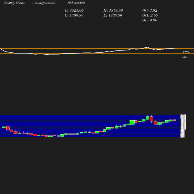The width and height of the screenshot is (194, 194).
Task: Click the 'Monthly Charts' title text
Action: click(x=14, y=3)
